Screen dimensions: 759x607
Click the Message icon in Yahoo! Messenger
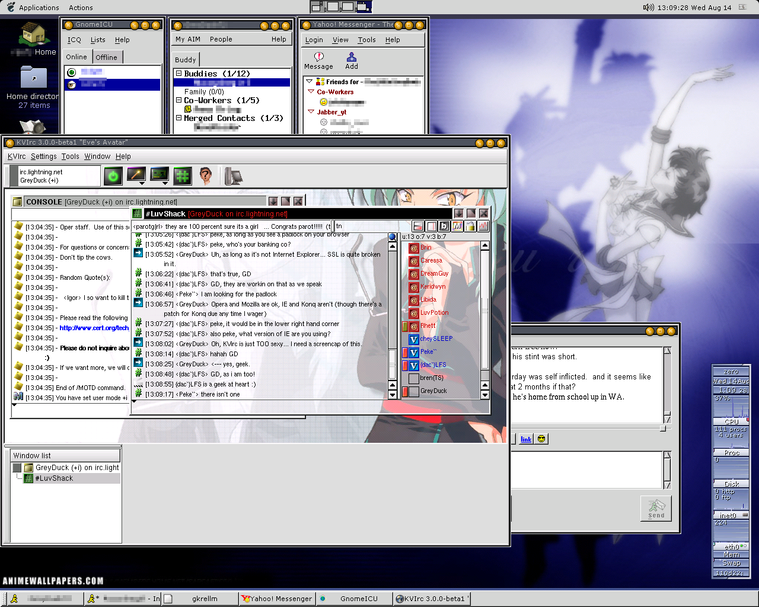tap(318, 61)
